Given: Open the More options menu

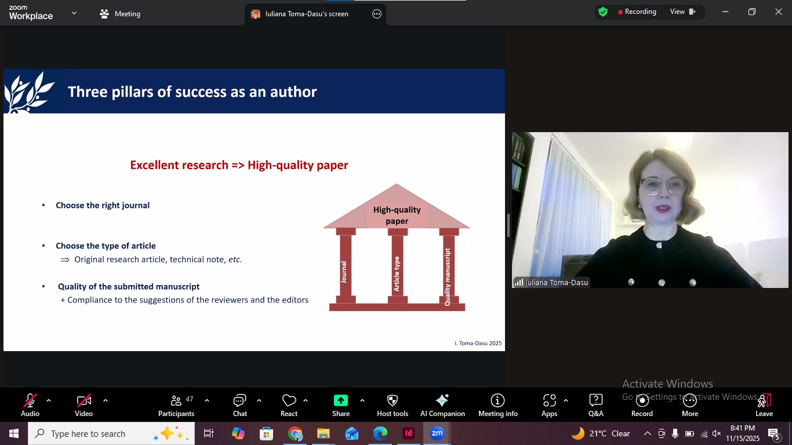Looking at the screenshot, I should coord(690,405).
